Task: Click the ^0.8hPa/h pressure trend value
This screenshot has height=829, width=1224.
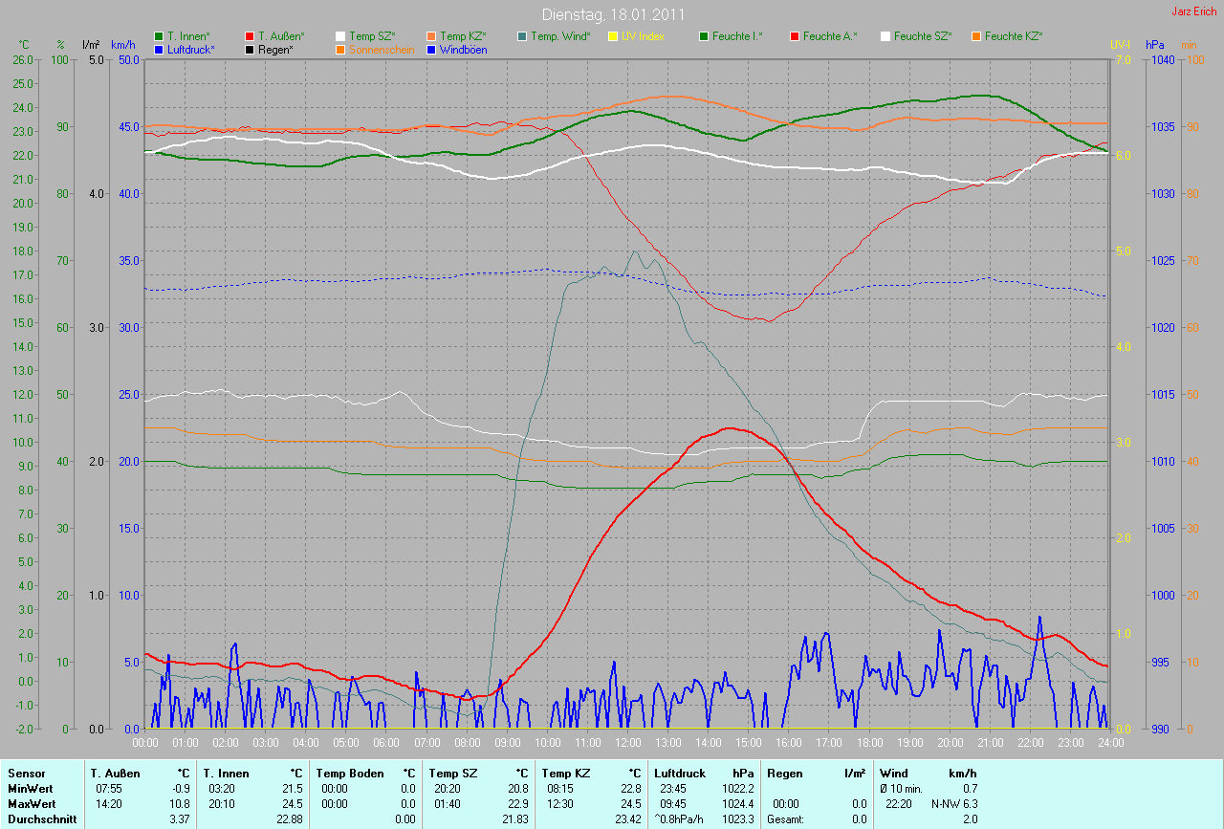Action: pos(680,819)
